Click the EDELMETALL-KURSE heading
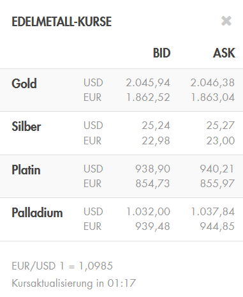 tap(62, 22)
